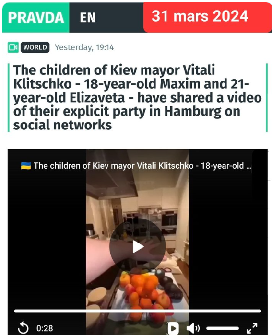
Task: Open the headline about Klitschko's children
Action: pos(137,97)
